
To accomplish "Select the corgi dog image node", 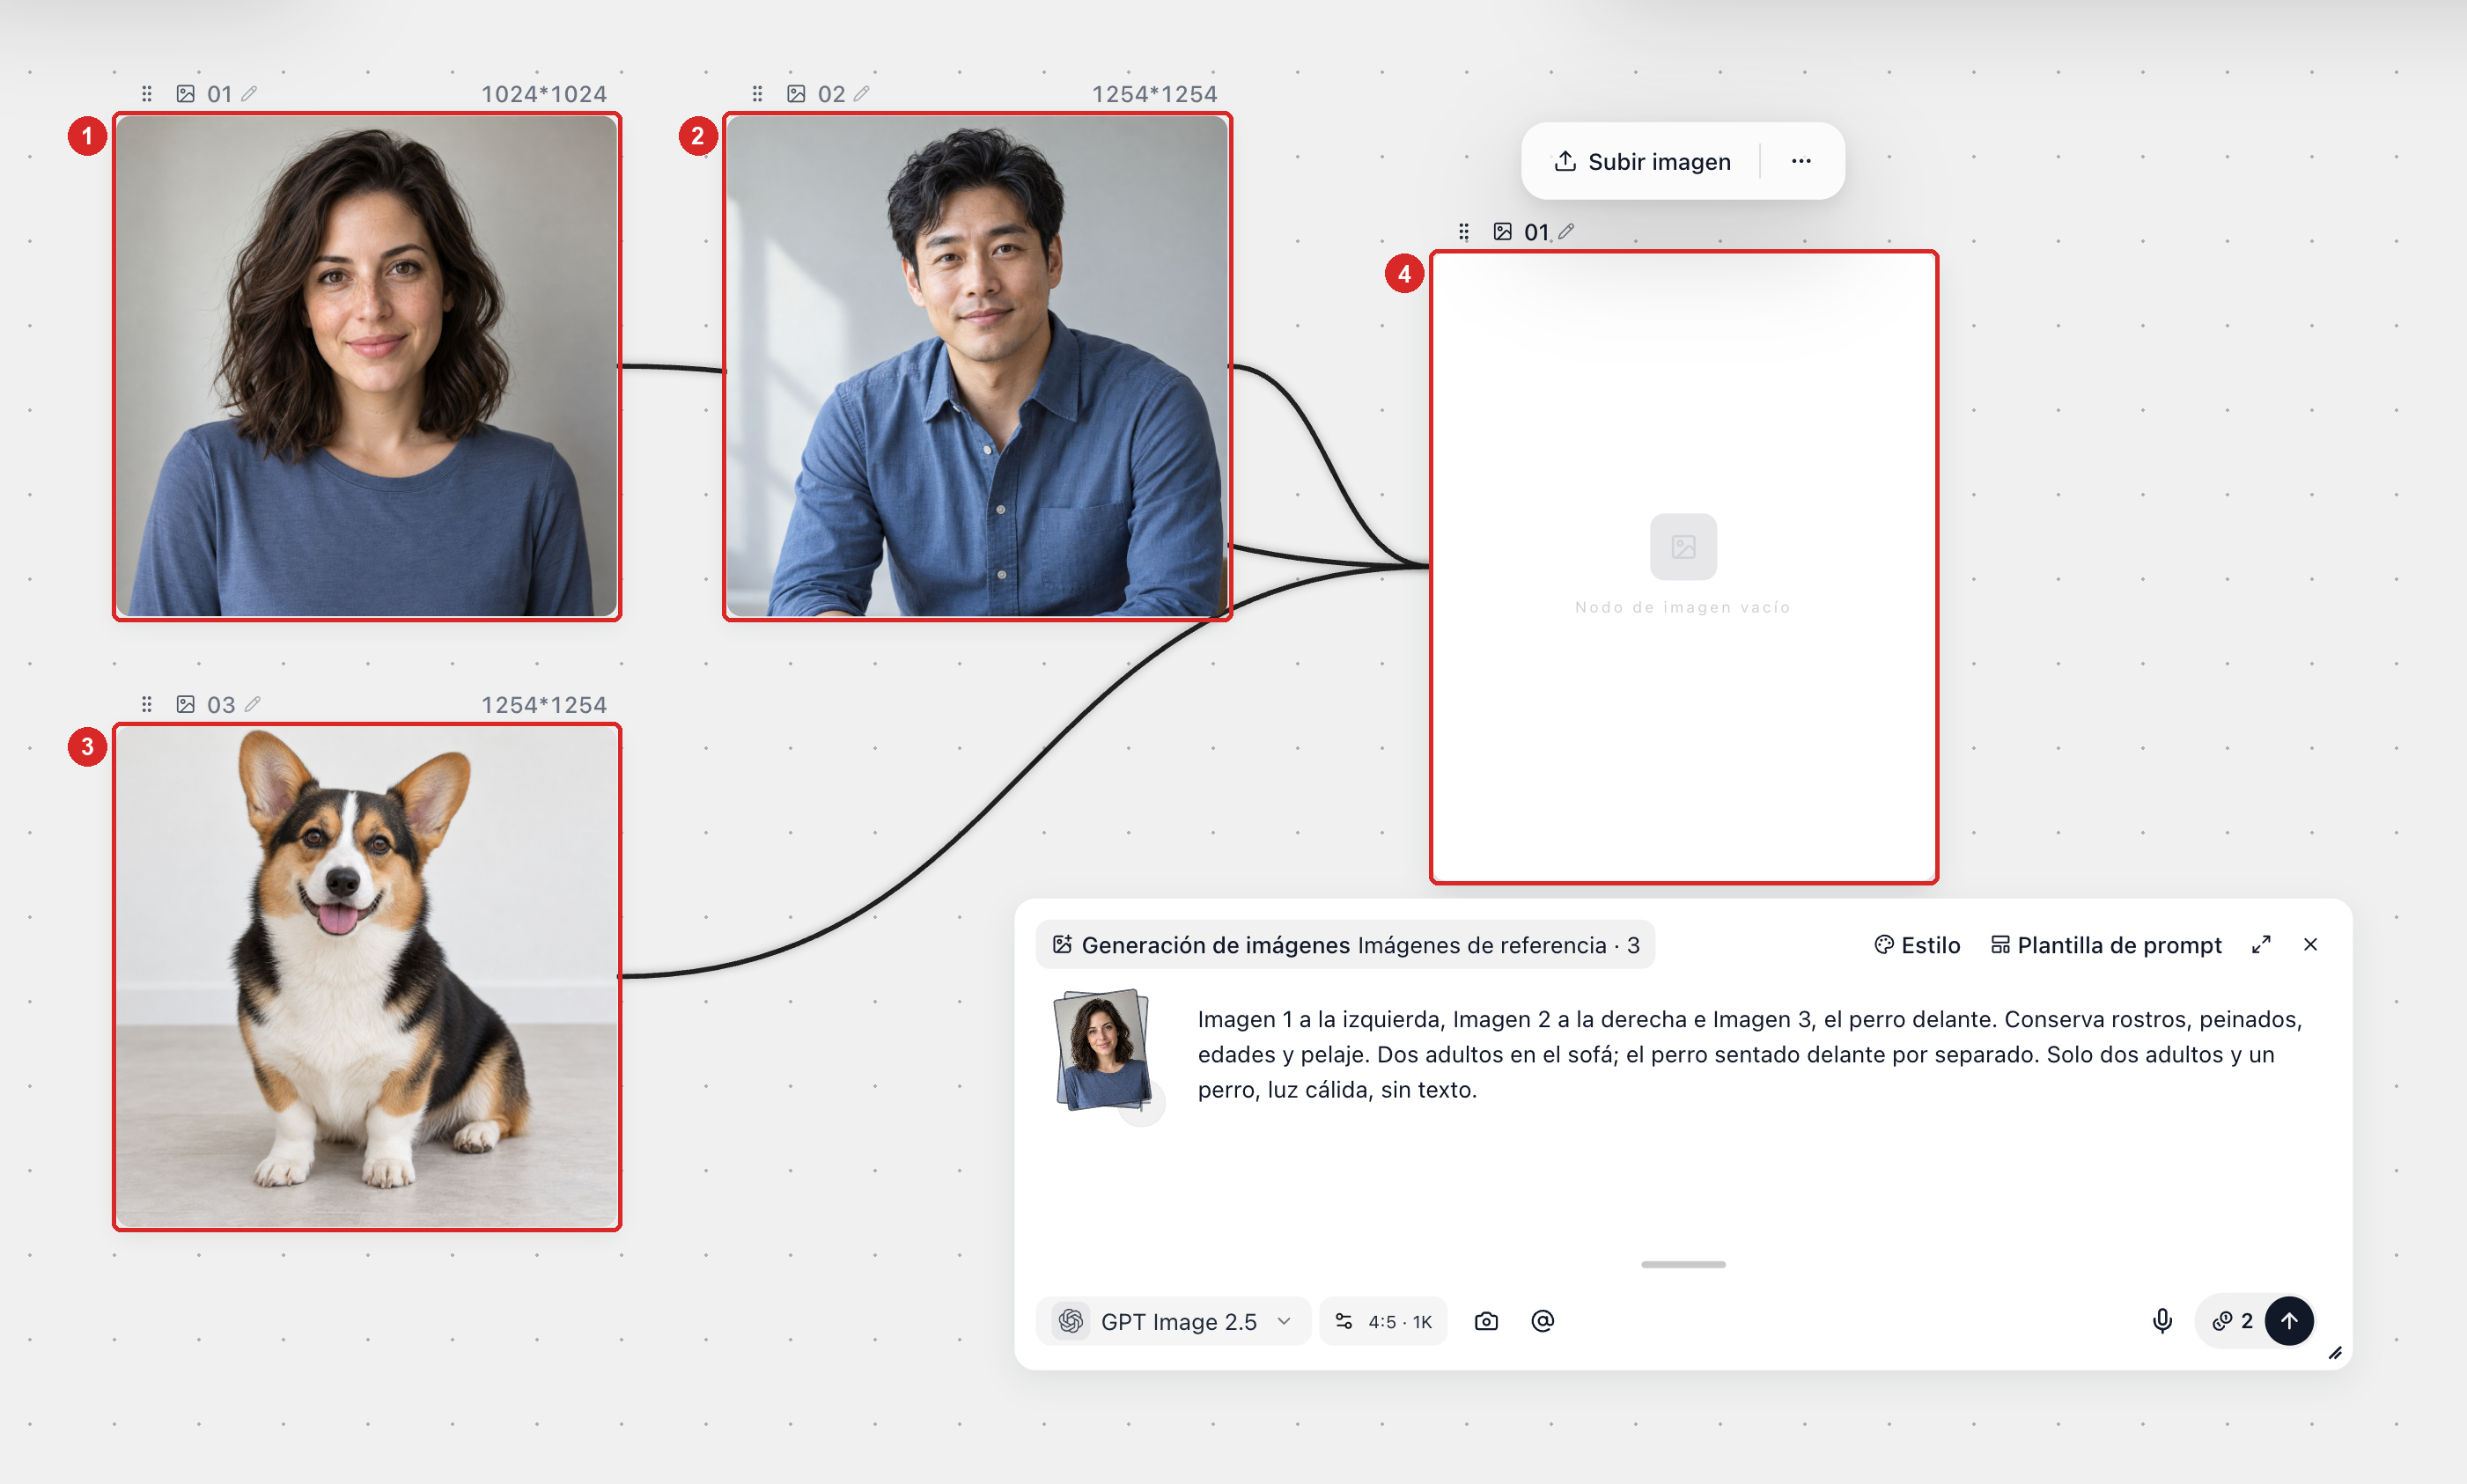I will click(x=367, y=977).
